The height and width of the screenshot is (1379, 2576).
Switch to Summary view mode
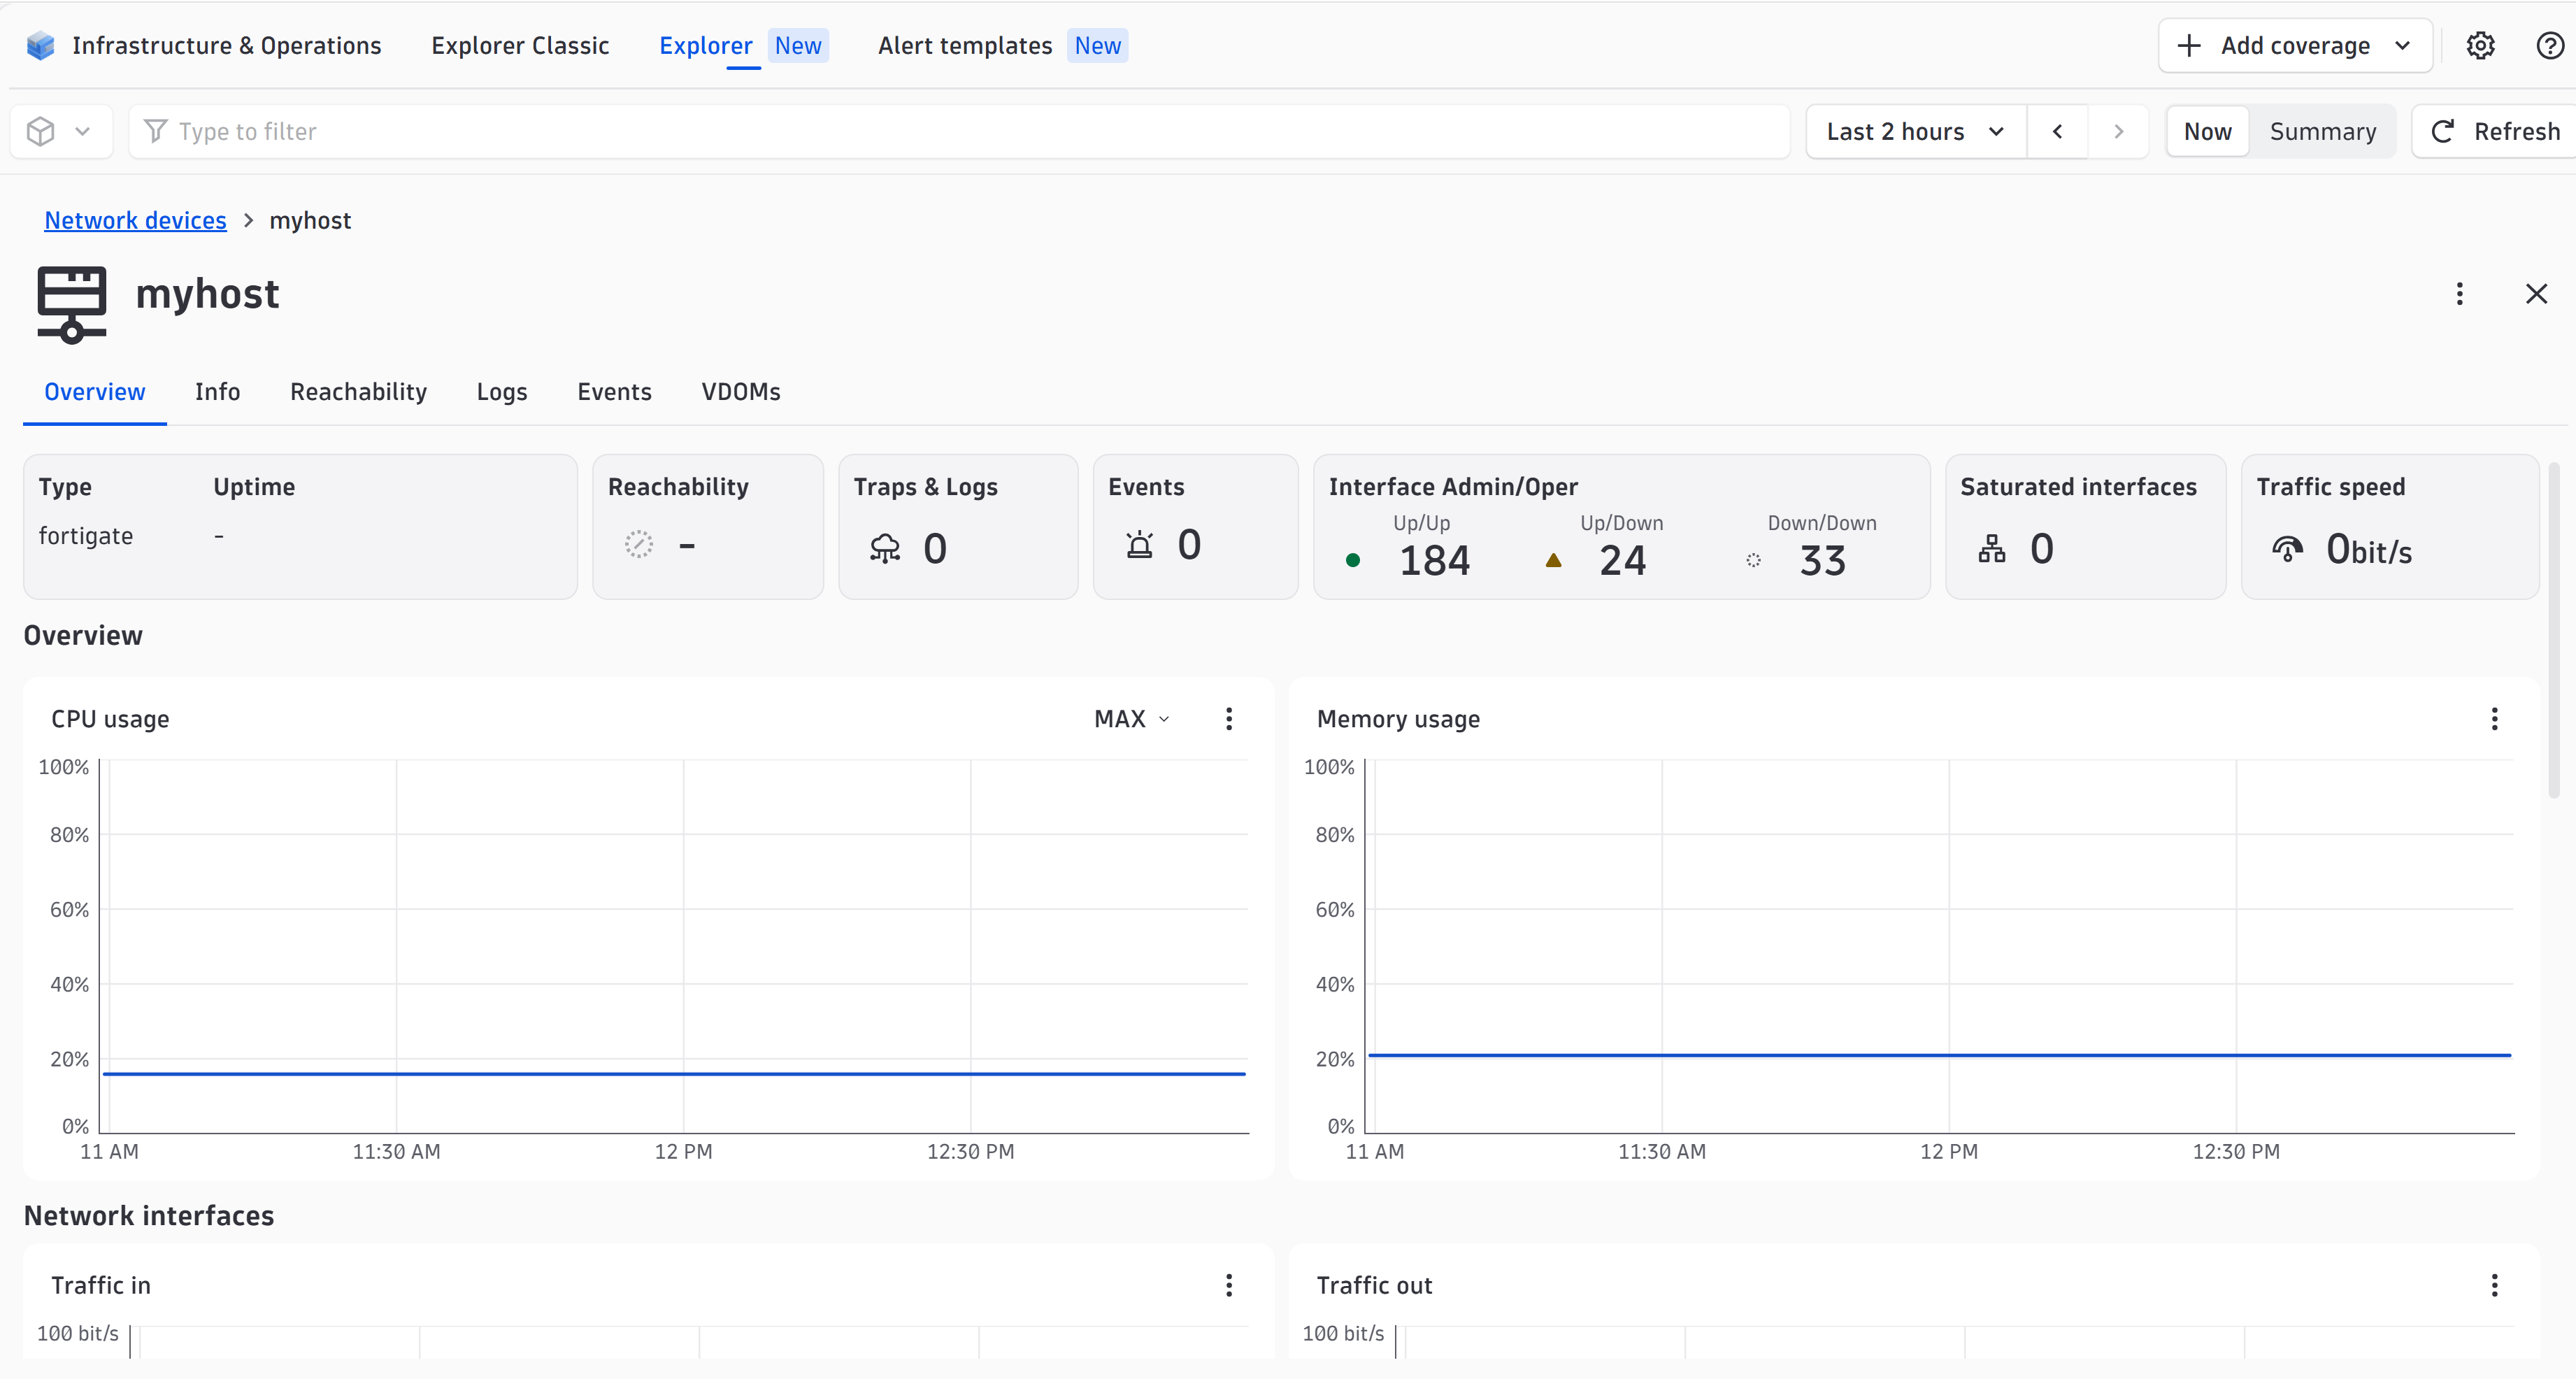click(x=2322, y=132)
